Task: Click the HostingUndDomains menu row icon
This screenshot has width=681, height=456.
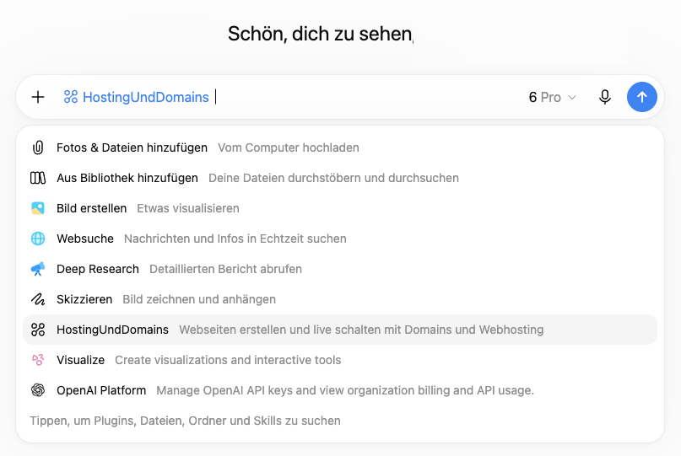Action: 38,330
